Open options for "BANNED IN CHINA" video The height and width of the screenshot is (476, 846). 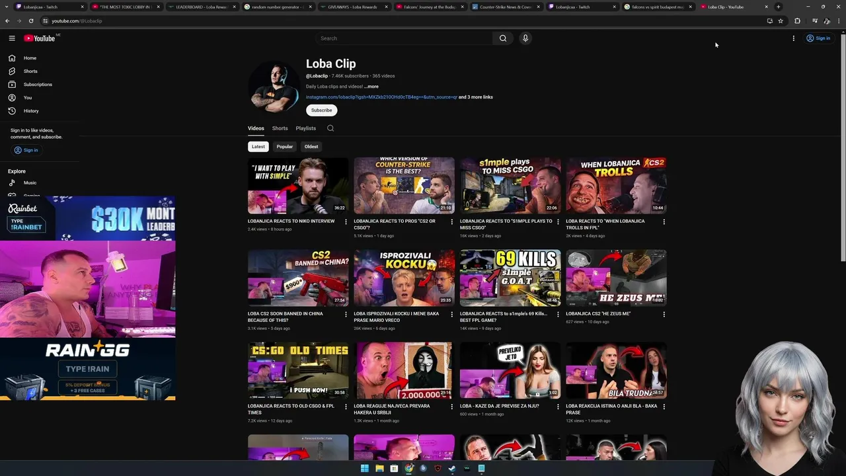[346, 315]
